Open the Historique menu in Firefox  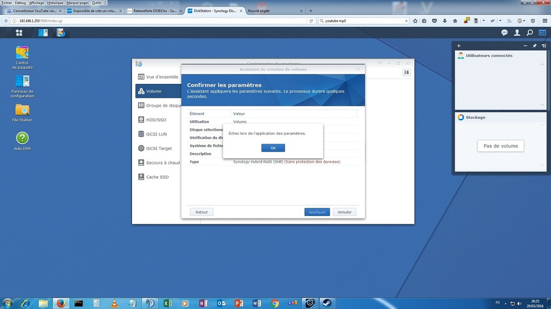tap(55, 3)
